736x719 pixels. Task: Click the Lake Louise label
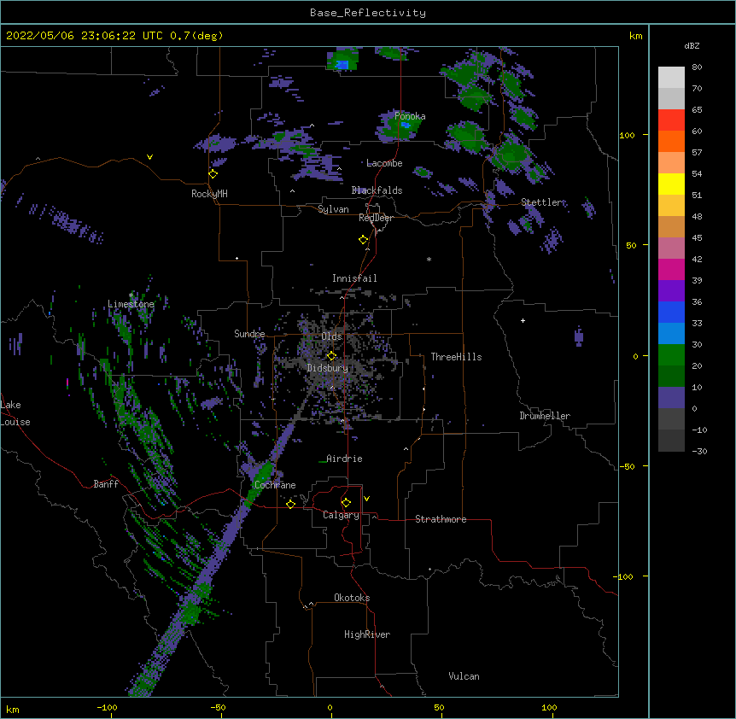pos(15,413)
